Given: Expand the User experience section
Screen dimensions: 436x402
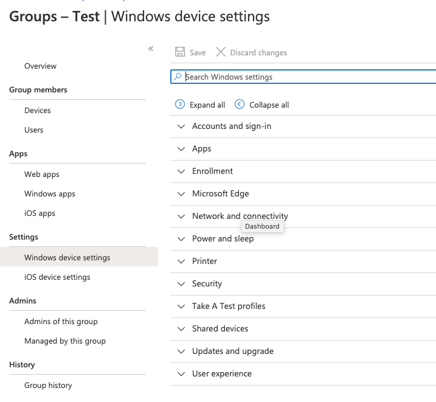Looking at the screenshot, I should (x=221, y=373).
